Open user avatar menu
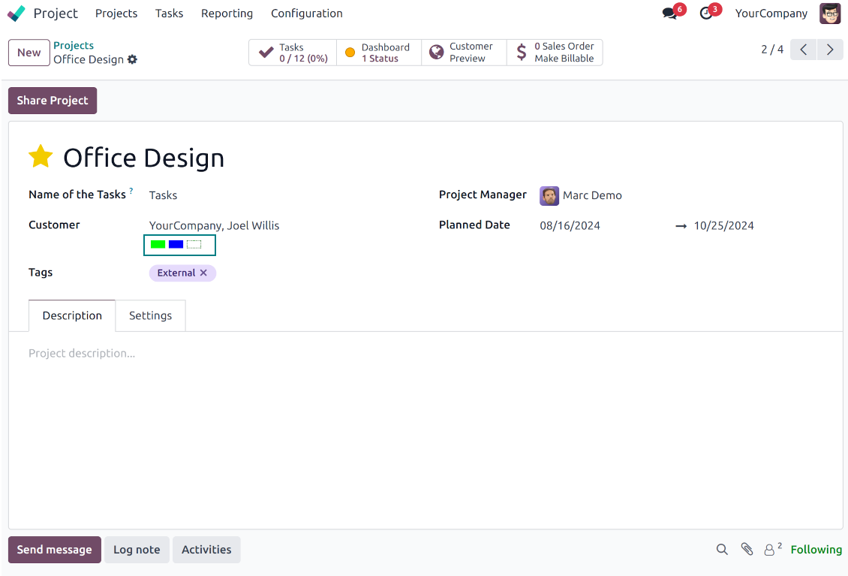 [x=829, y=14]
